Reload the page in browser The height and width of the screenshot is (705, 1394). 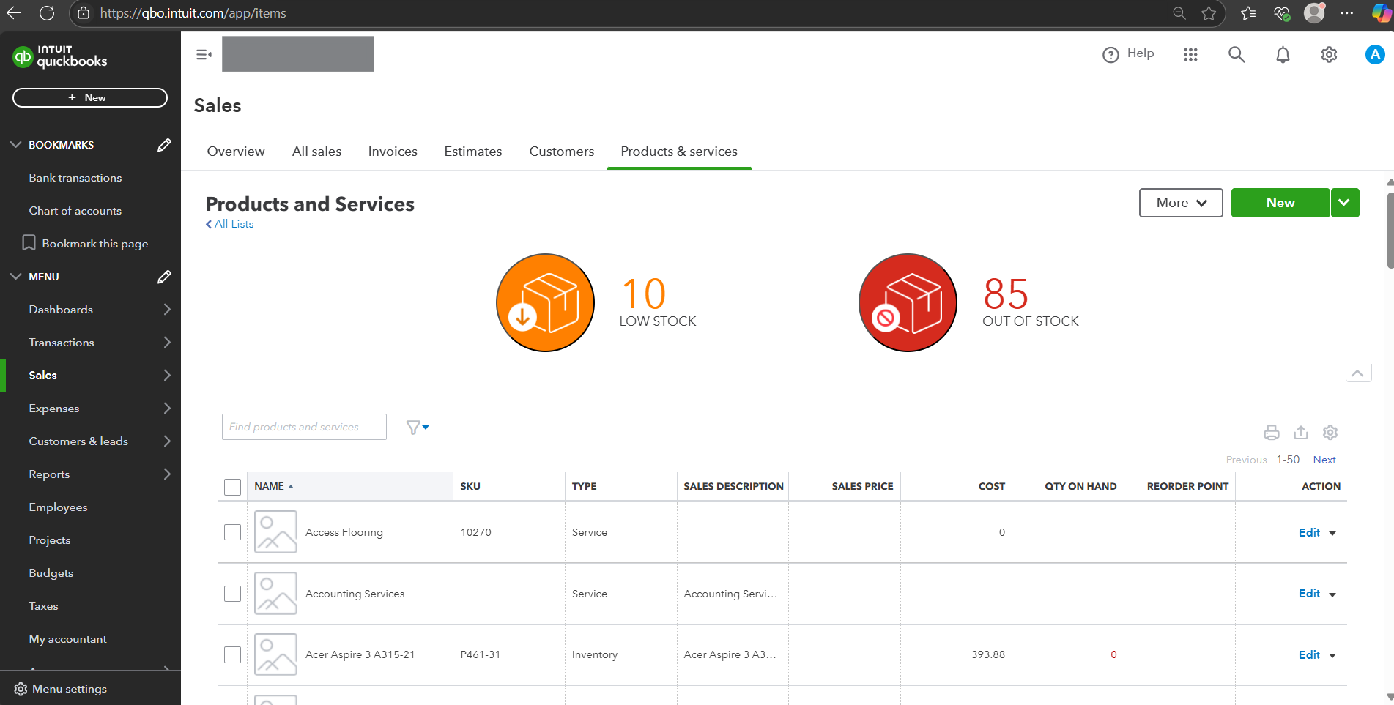pyautogui.click(x=47, y=13)
